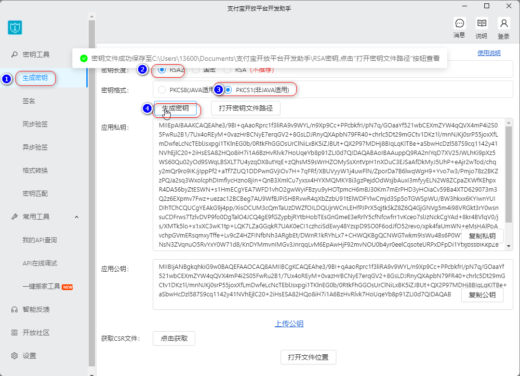Screen dimensions: 520x376
Task: Click the 应用公钥 label
Action: click(115, 269)
